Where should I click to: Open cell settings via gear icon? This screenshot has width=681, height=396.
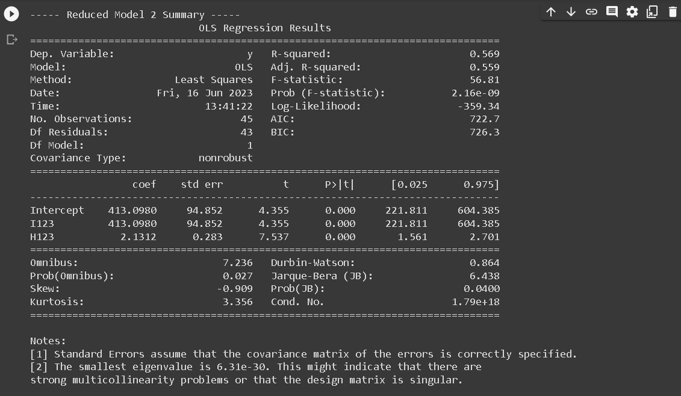click(632, 11)
